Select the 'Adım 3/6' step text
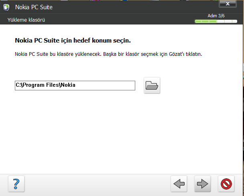The image size is (244, 196). point(216,16)
